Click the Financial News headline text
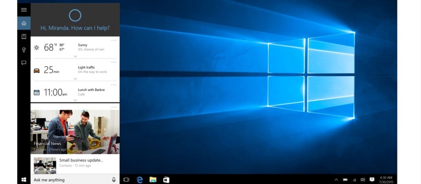The image size is (421, 184). pyautogui.click(x=47, y=144)
